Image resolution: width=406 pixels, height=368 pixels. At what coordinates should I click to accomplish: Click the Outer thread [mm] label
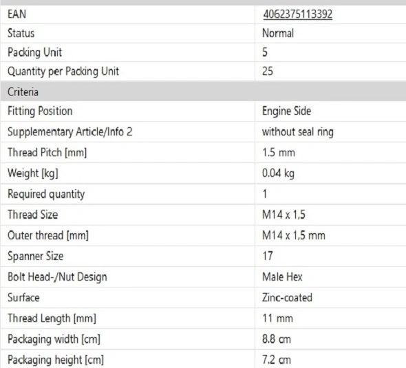pyautogui.click(x=48, y=235)
